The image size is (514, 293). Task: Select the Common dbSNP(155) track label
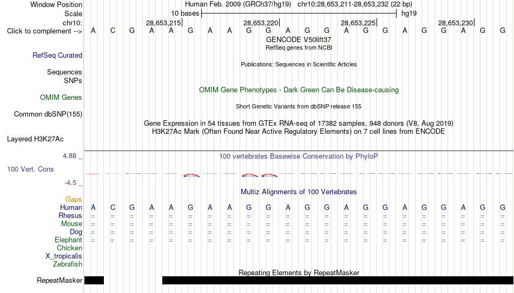(48, 114)
